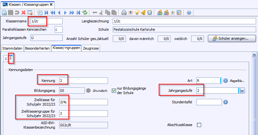The image size is (258, 135).
Task: Click info icon next to Art field
Action: (x=225, y=81)
